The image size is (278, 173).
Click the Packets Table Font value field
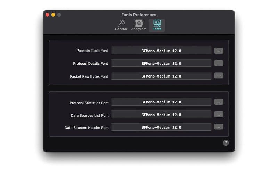tap(161, 51)
